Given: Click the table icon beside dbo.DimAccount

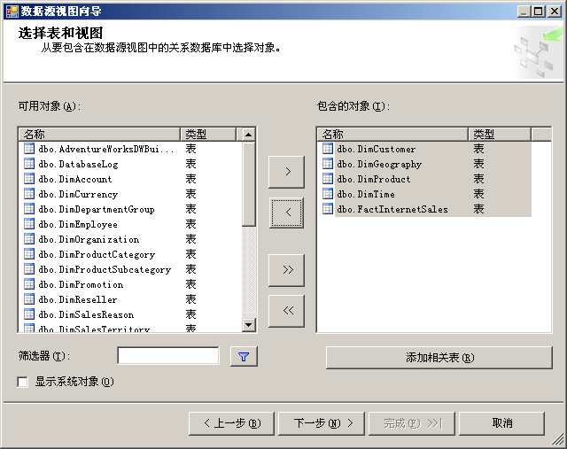Looking at the screenshot, I should pos(29,179).
